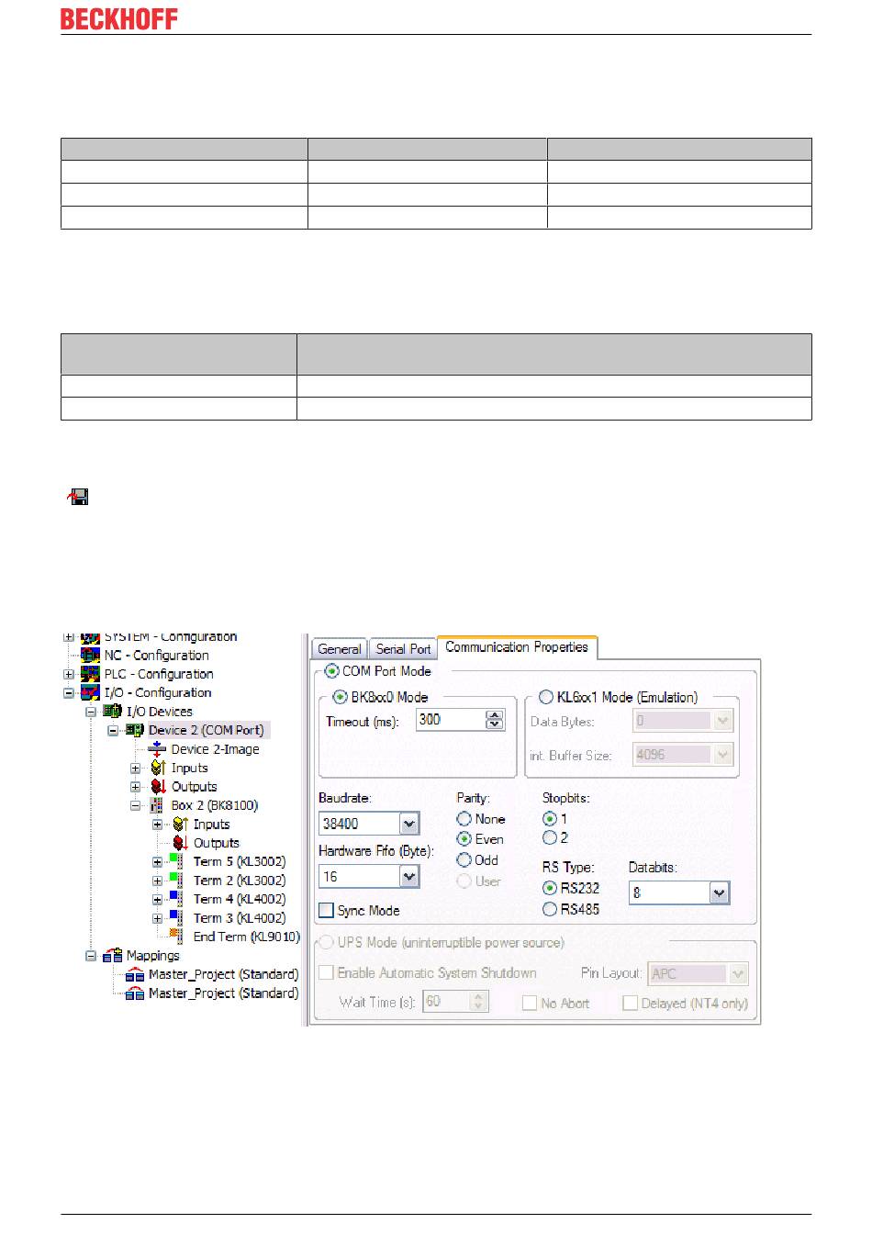Switch to the General tab
872x1257 pixels.
340,649
